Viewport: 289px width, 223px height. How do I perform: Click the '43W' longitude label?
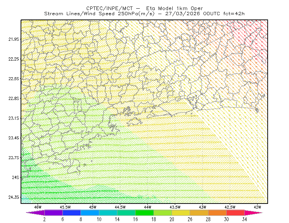click(x=203, y=207)
